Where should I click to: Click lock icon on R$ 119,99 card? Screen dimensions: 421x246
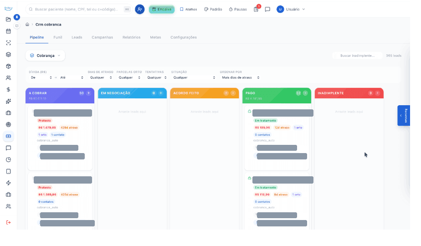(249, 178)
